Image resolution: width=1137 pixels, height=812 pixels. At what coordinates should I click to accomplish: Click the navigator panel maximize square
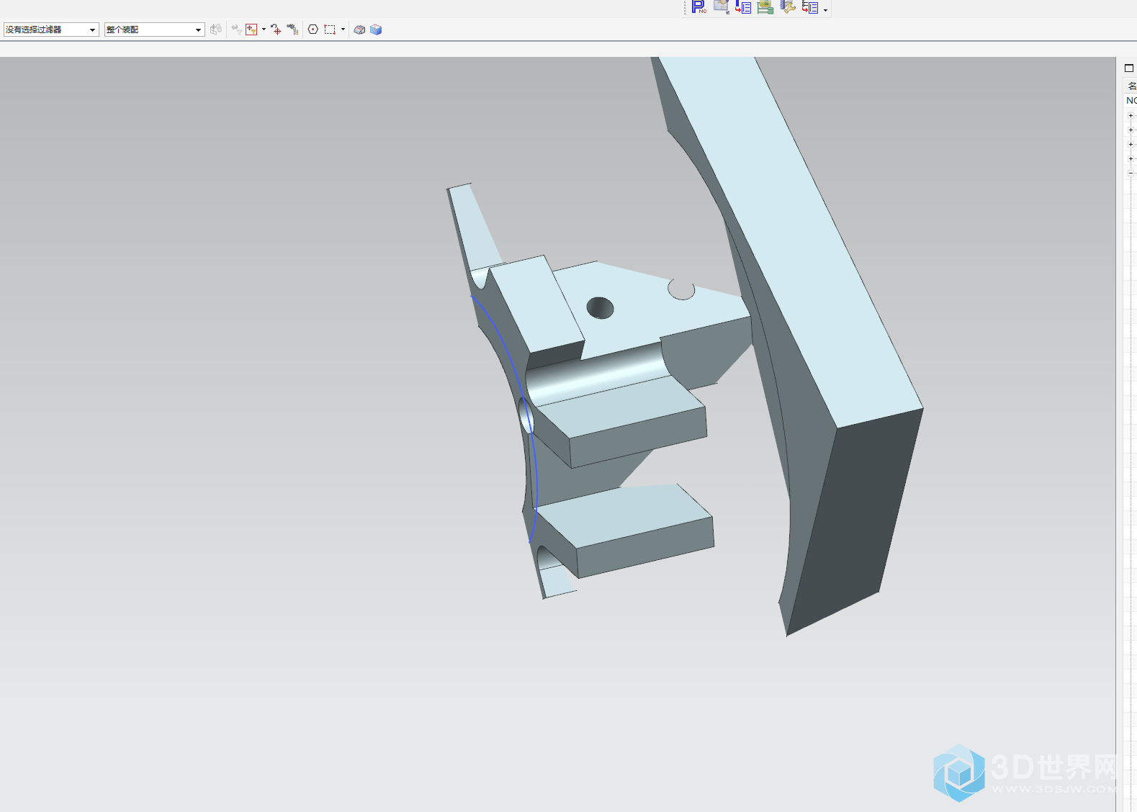[1129, 68]
